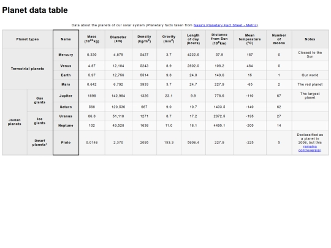This screenshot has height=248, width=331.
Task: Select the 'Pluto' name cell
Action: [66, 143]
